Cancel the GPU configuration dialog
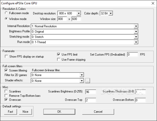157x121 pixels. (x=98, y=112)
